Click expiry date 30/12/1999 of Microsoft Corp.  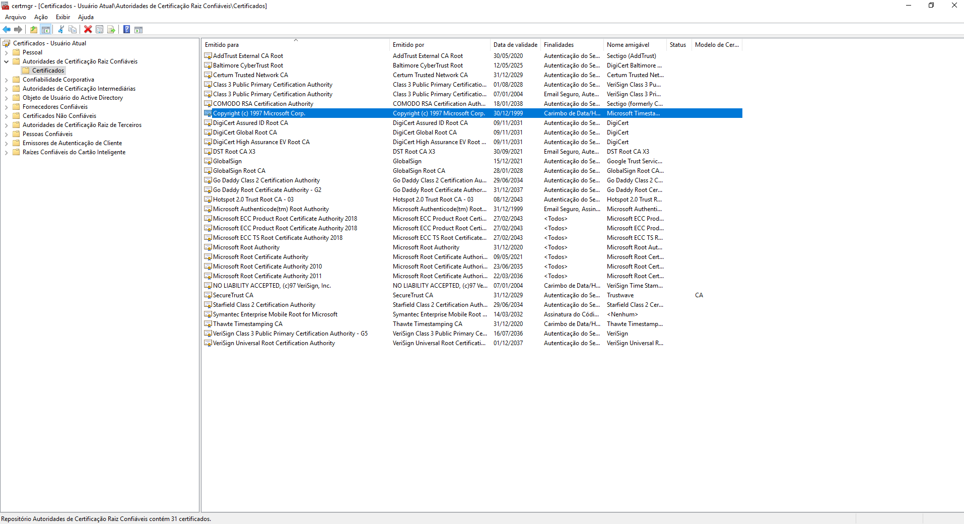pos(508,113)
